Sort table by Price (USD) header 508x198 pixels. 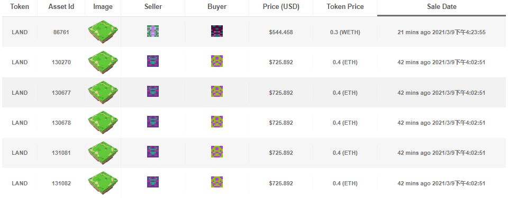point(281,7)
